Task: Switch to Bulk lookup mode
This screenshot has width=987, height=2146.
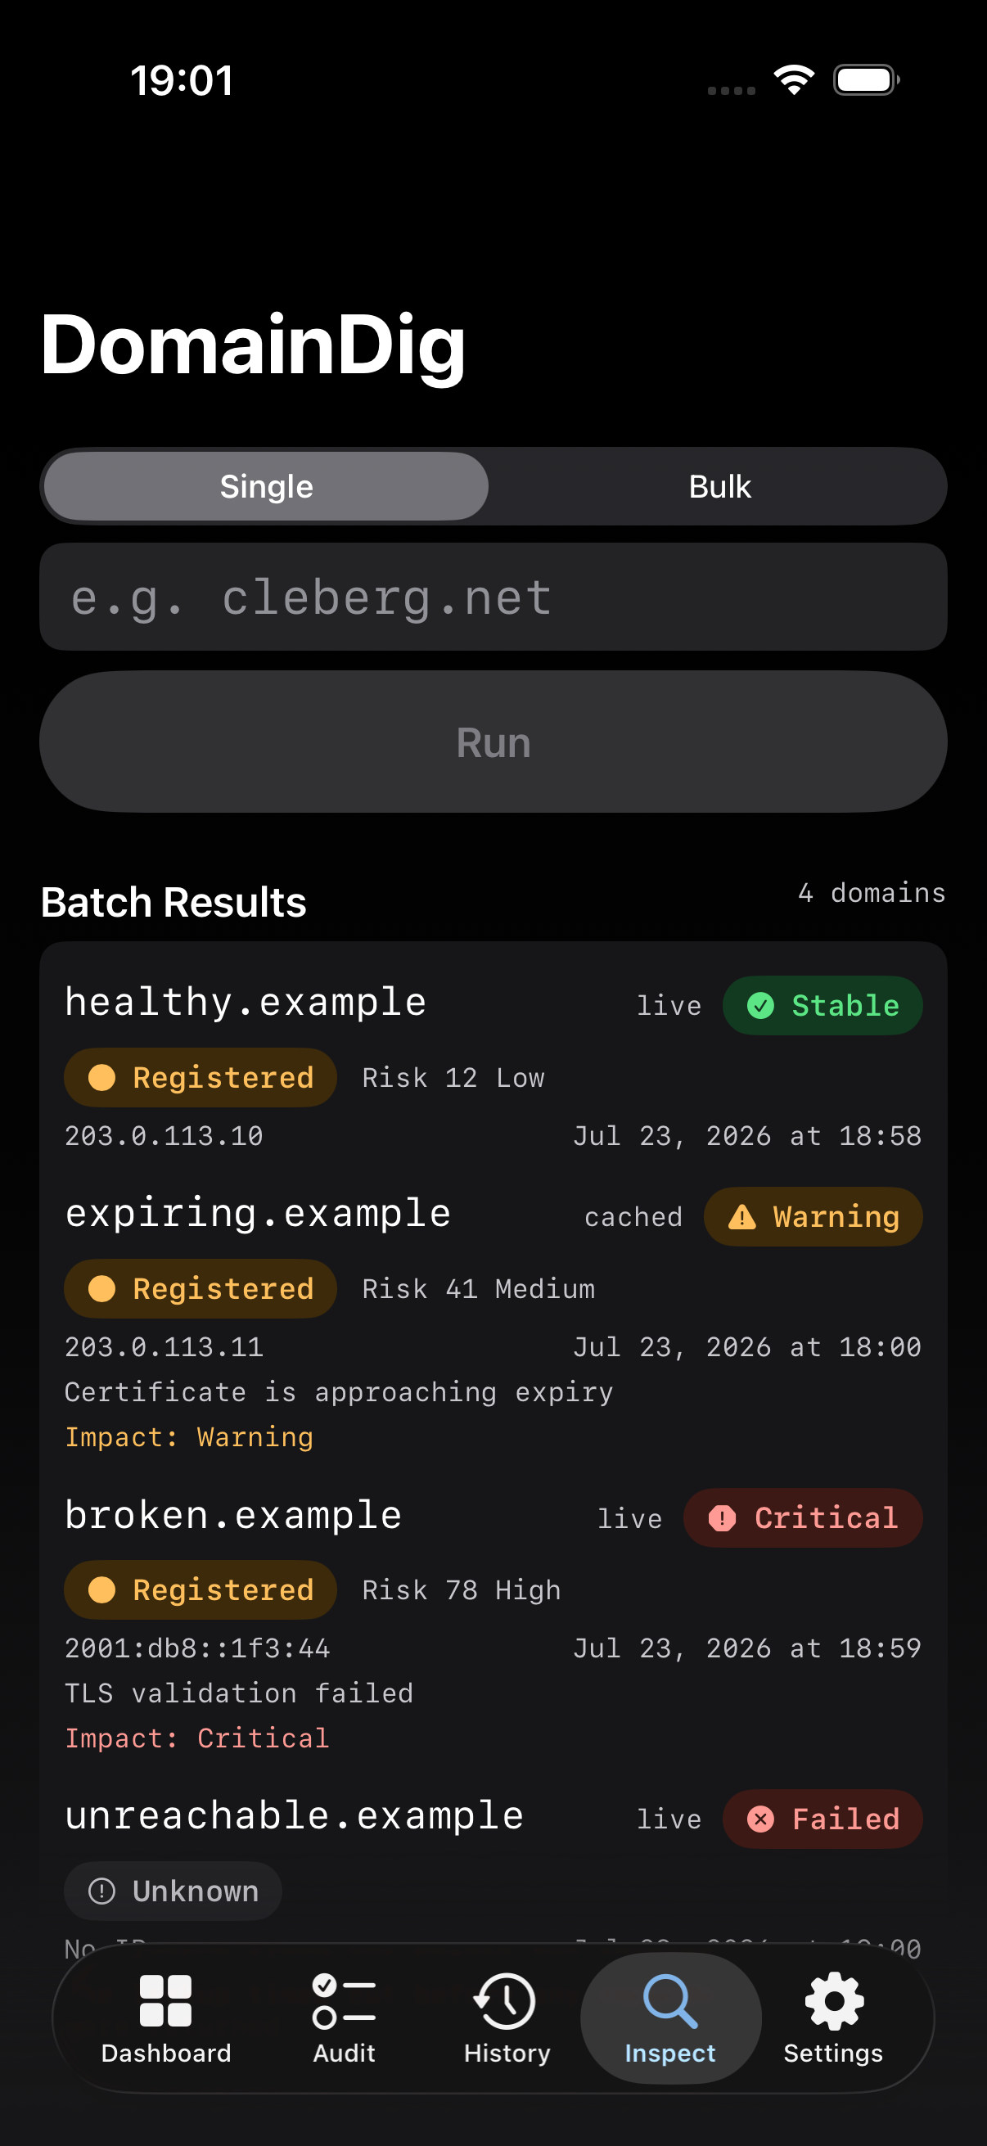Action: [719, 486]
